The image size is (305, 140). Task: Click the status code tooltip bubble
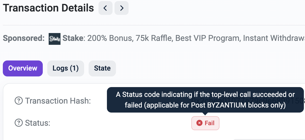(x=205, y=100)
